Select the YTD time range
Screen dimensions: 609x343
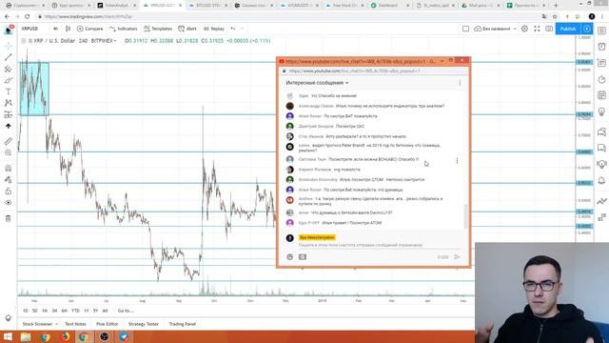[x=75, y=311]
